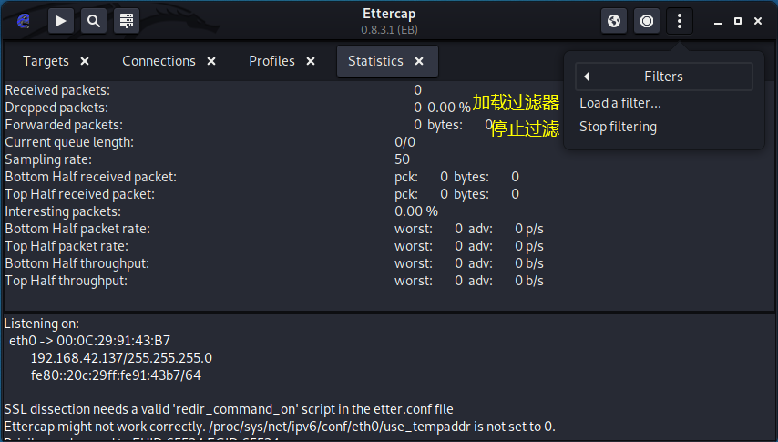Click 'Bottom Half packet rate:' label
Viewport: 778px width, 442px height.
77,229
